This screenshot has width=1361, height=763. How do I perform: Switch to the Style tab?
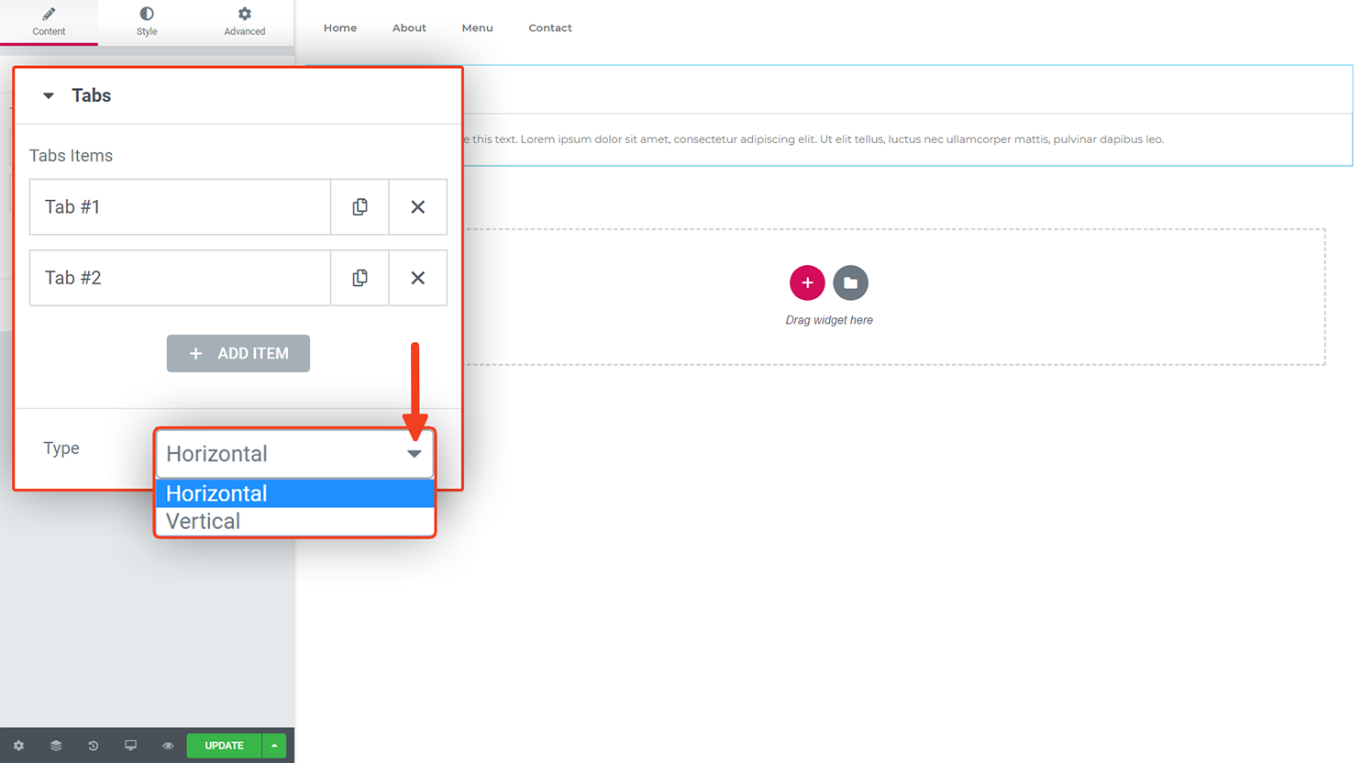pos(147,22)
